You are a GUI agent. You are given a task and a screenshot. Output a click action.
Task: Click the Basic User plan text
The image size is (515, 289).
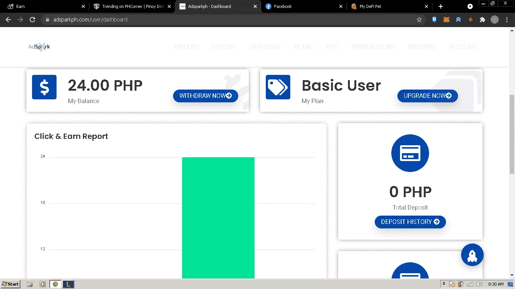click(341, 85)
